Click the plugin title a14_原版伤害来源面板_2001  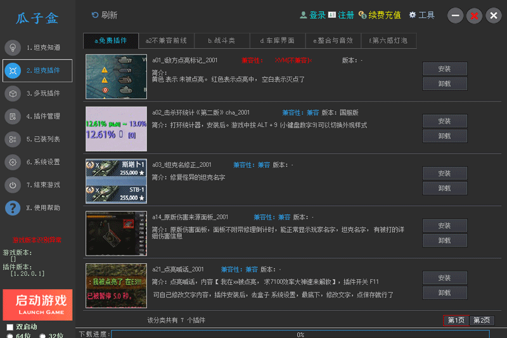[x=190, y=217]
